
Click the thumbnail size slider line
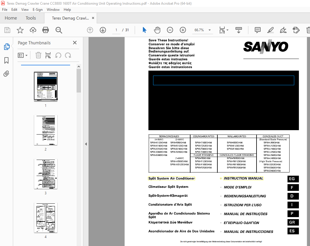pos(46,65)
